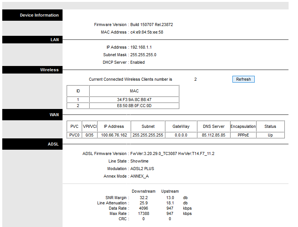Click upstream SNR margin 13.0
The width and height of the screenshot is (298, 227).
click(170, 198)
